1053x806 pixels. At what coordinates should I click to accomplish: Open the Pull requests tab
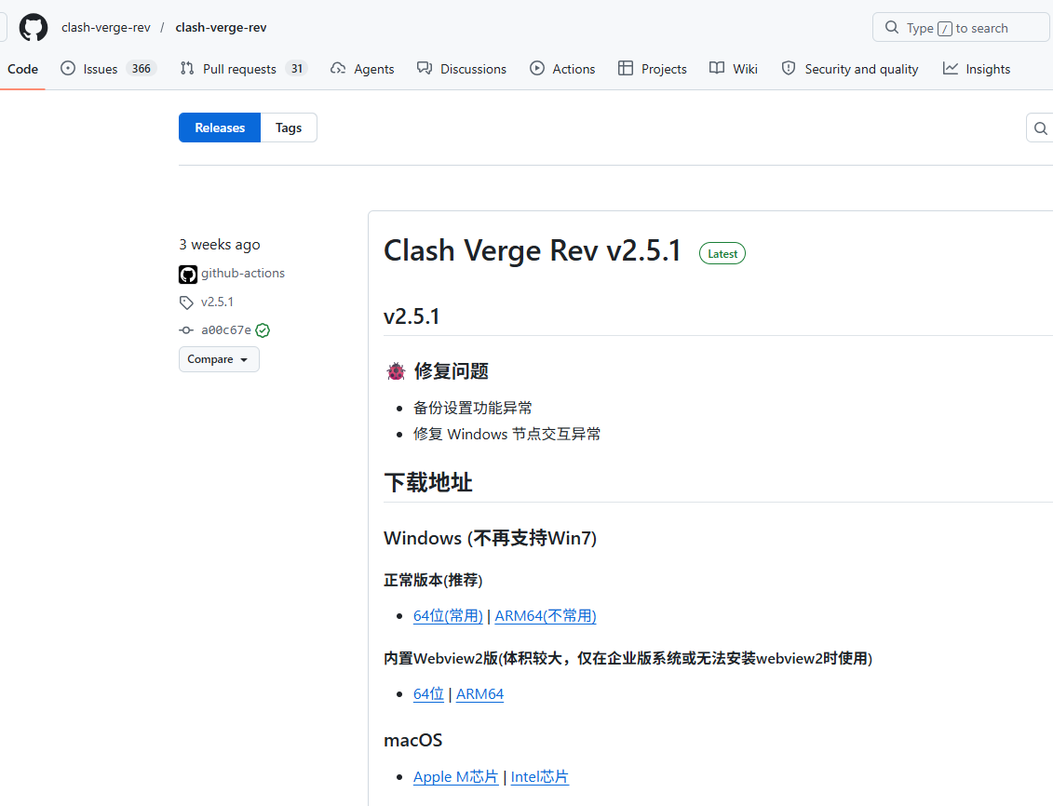[244, 69]
